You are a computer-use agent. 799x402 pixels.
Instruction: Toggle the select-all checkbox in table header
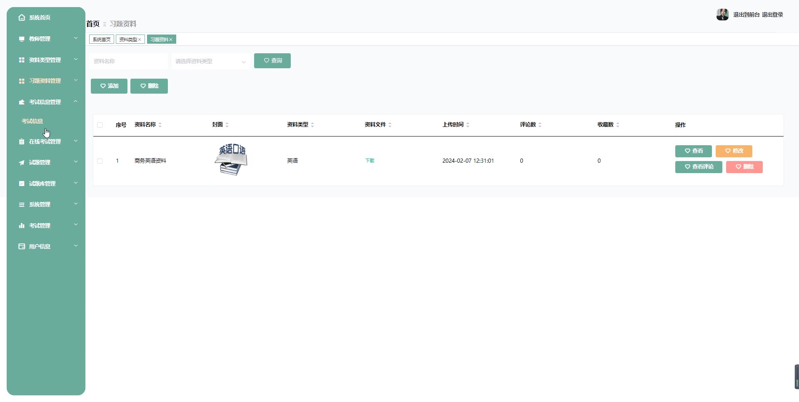tap(100, 125)
